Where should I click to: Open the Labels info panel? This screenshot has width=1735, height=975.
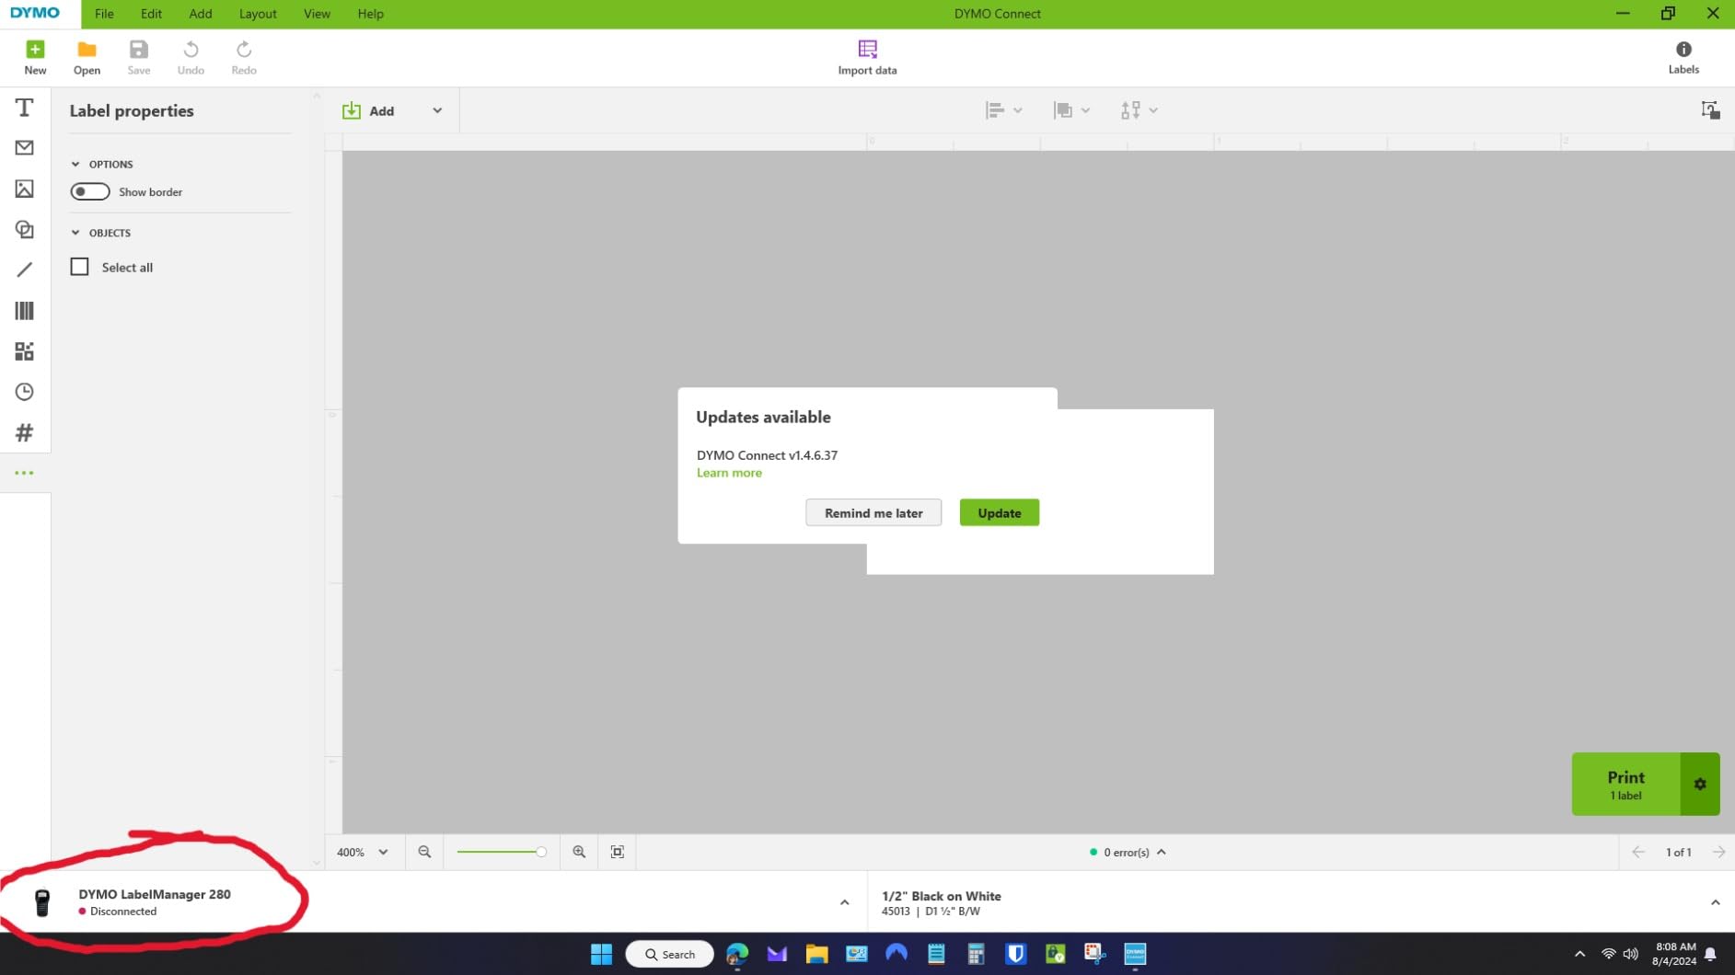point(1683,57)
